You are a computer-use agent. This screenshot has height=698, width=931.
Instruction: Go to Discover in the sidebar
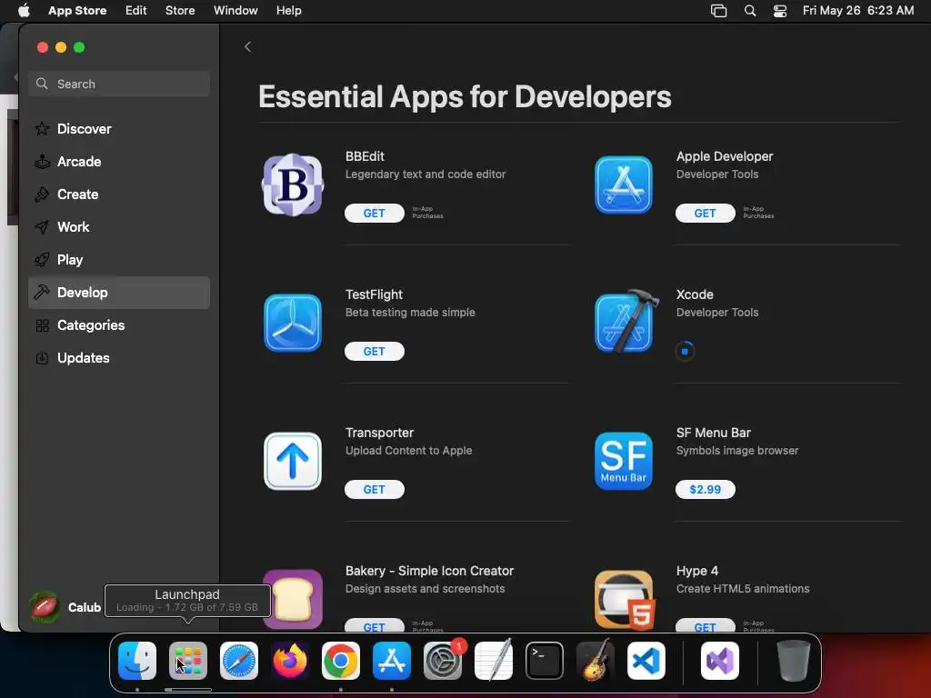click(119, 129)
